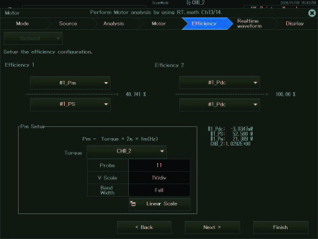Click the Back button

(144, 227)
